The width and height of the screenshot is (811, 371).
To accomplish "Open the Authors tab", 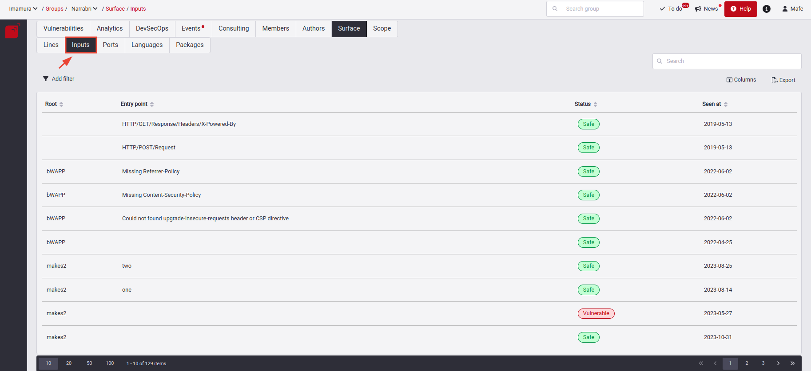I will (314, 29).
